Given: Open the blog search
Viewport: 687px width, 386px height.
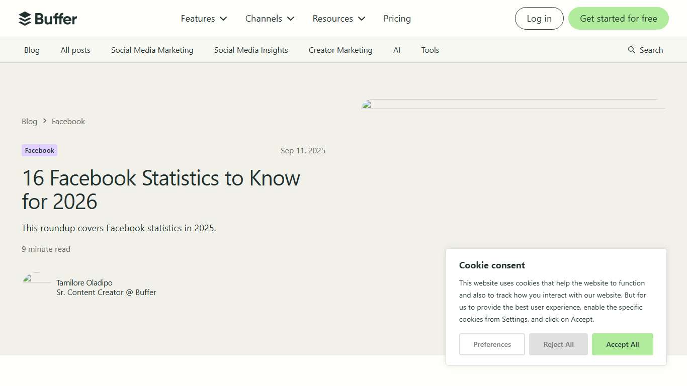Looking at the screenshot, I should (645, 50).
